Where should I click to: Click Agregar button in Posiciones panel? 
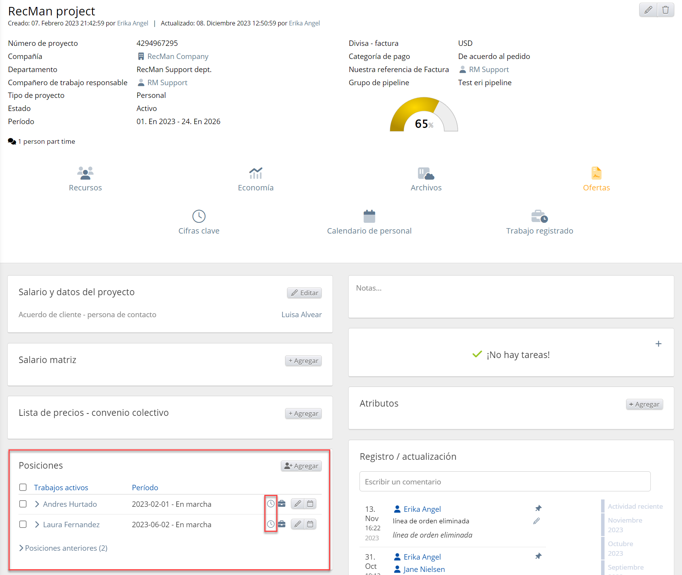click(x=301, y=466)
